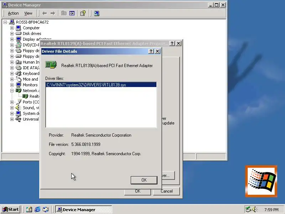This screenshot has width=285, height=214.
Task: Click Device Manager taskbar button
Action: coord(84,209)
